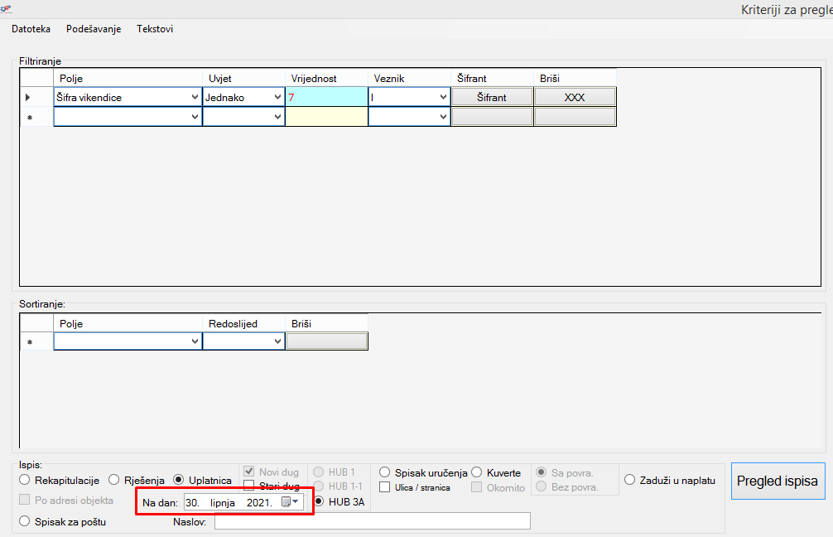Select the Rješenja radio option
This screenshot has height=537, width=833.
(x=114, y=480)
